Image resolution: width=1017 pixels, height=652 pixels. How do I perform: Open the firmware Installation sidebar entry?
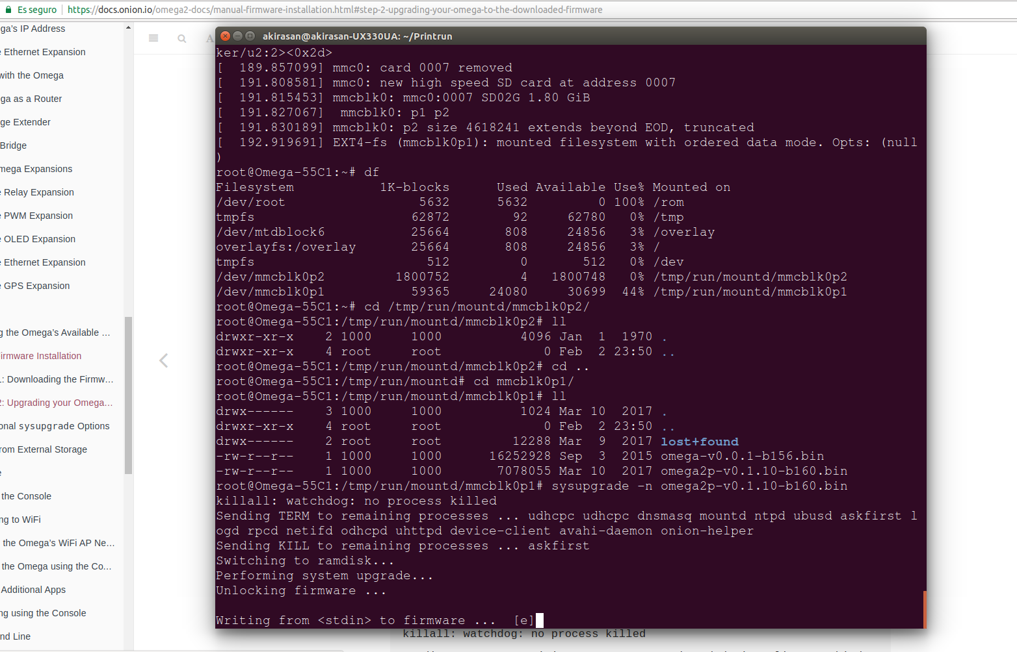[41, 356]
